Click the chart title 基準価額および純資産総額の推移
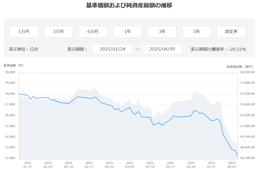 (x=129, y=5)
